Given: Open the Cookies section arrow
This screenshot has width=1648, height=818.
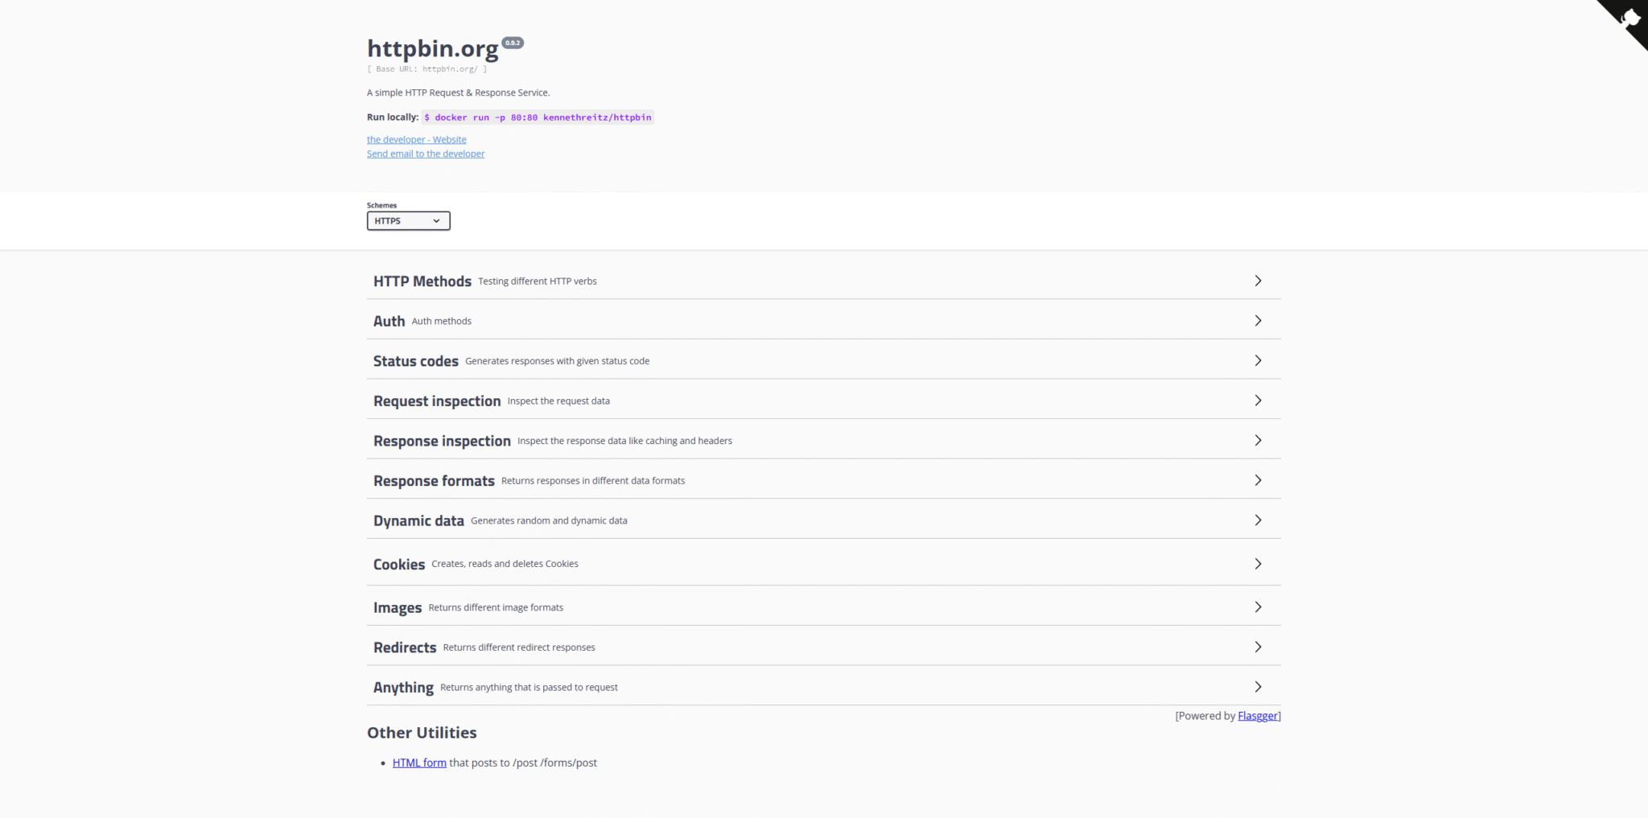Looking at the screenshot, I should [1258, 563].
